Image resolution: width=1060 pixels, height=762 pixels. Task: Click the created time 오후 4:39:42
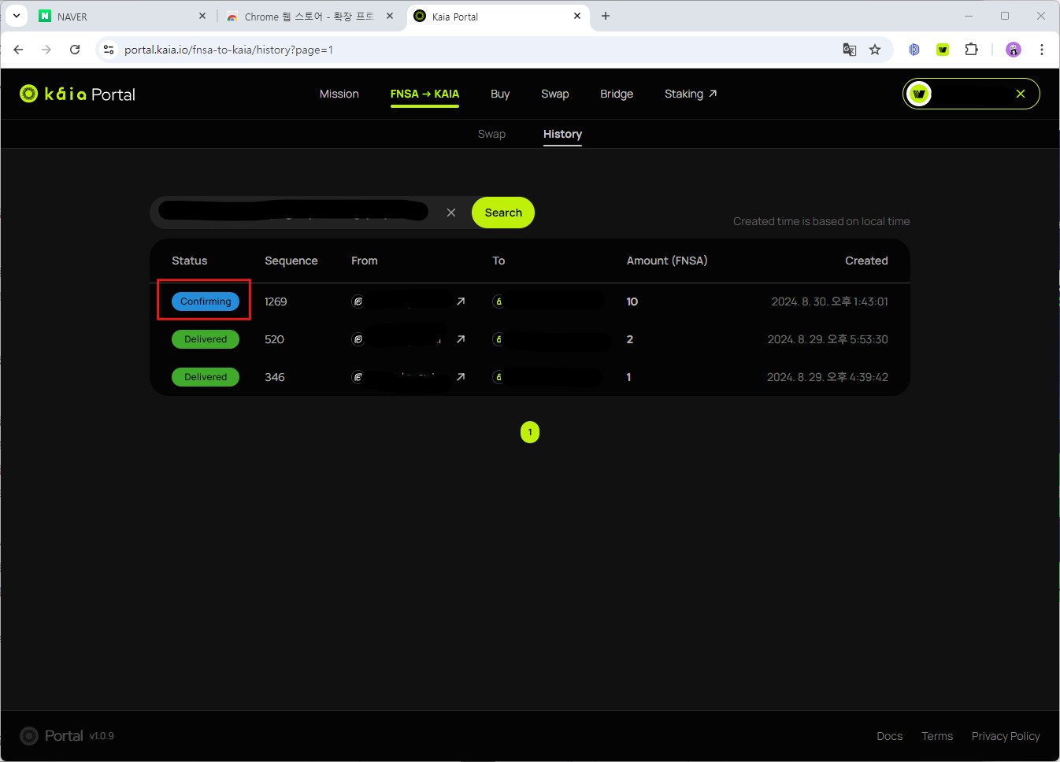[858, 377]
